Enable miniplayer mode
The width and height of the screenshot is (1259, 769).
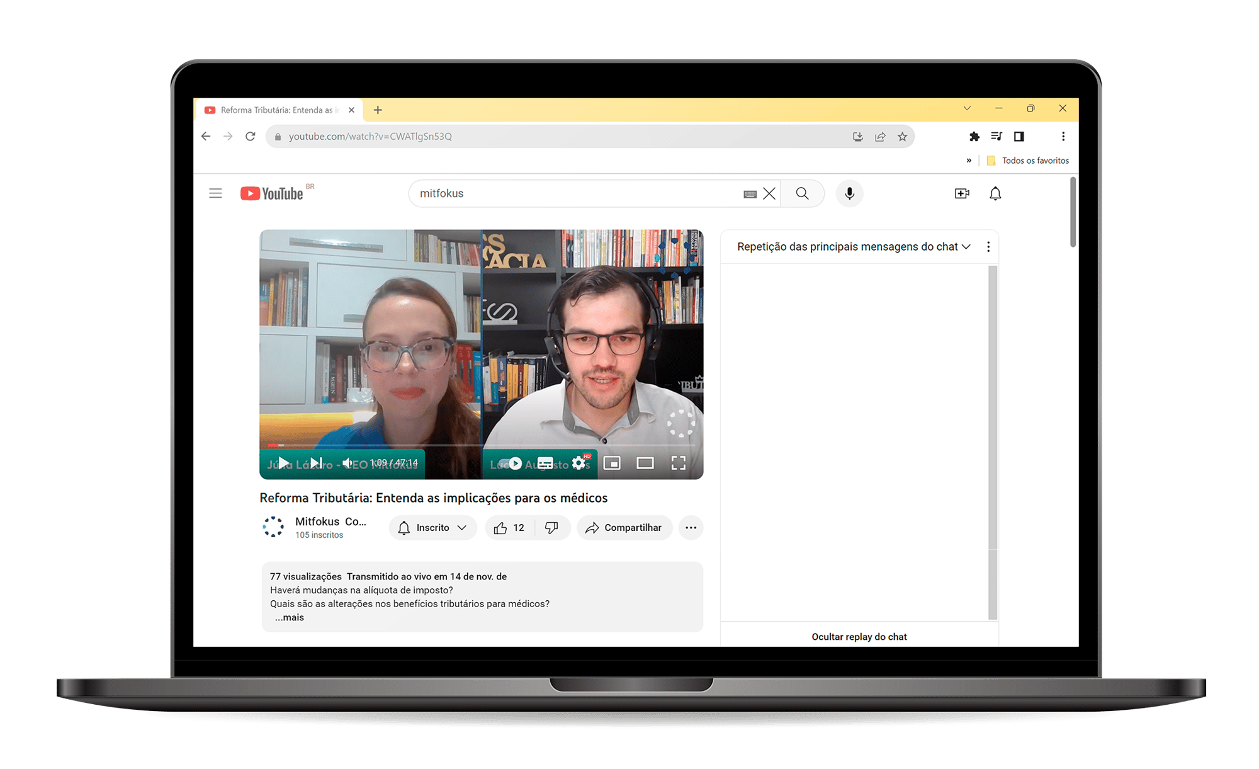[x=612, y=464]
